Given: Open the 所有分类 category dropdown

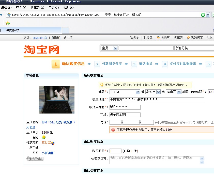Looking at the screenshot, I should 194,48.
